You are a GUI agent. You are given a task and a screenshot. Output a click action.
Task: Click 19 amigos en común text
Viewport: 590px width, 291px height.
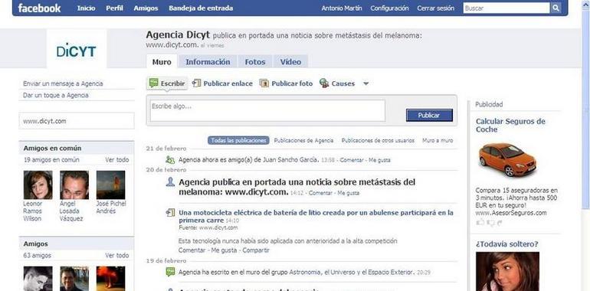pyautogui.click(x=51, y=160)
